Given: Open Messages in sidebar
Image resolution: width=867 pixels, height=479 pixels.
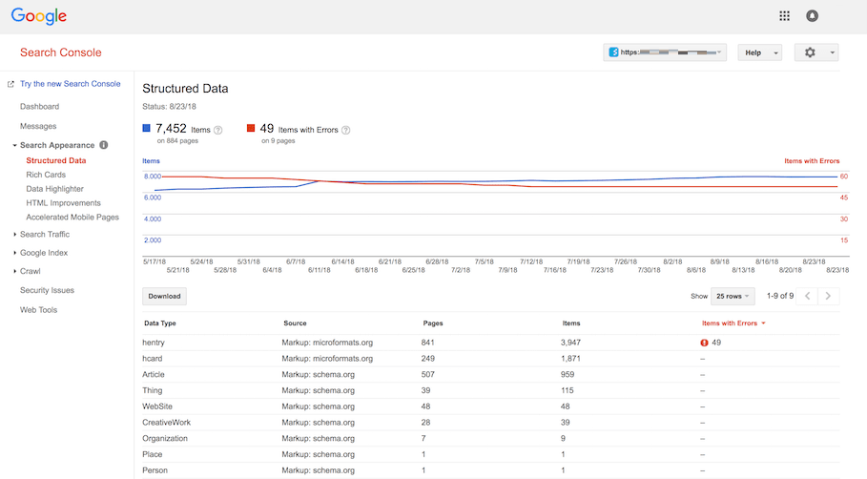Looking at the screenshot, I should tap(38, 126).
